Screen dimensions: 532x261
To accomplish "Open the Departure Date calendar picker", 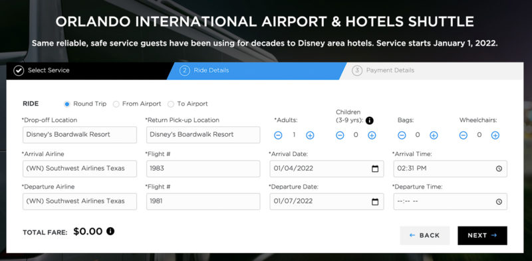I will coord(375,202).
